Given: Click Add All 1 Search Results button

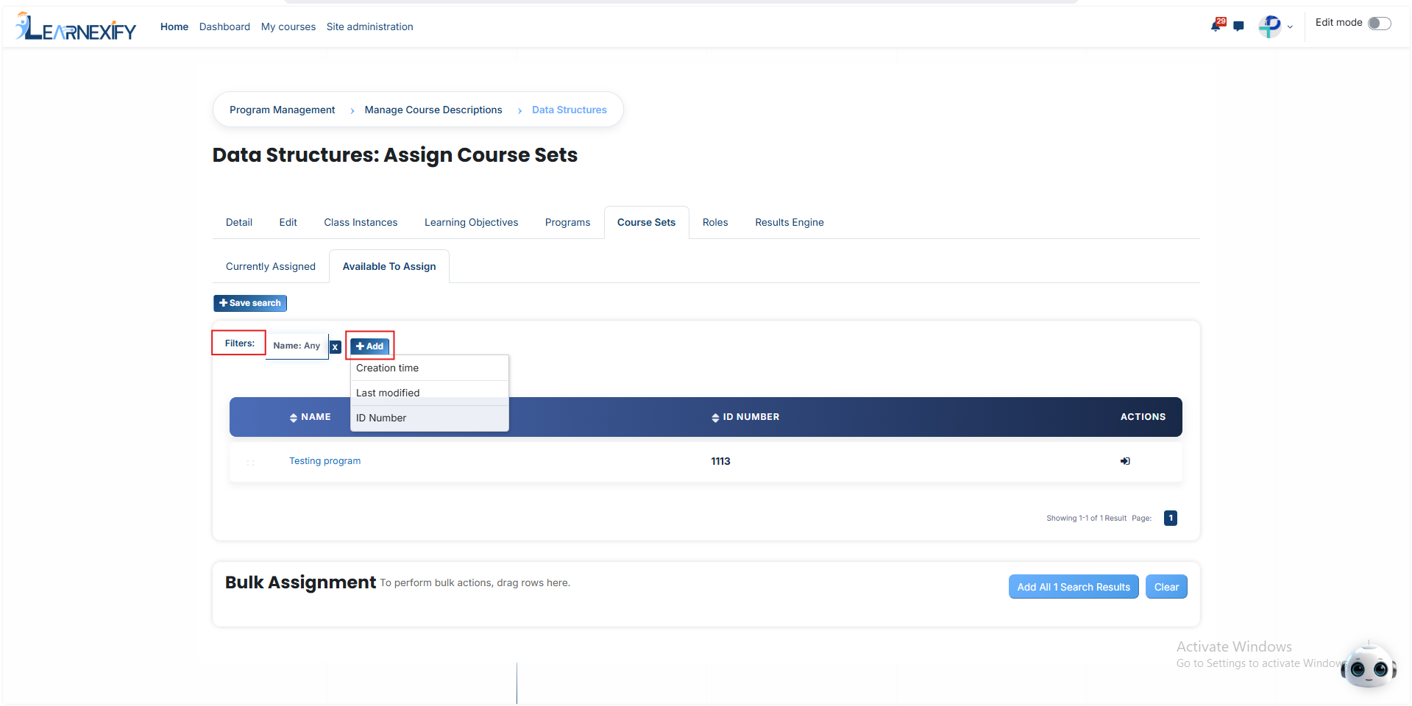Looking at the screenshot, I should point(1074,587).
